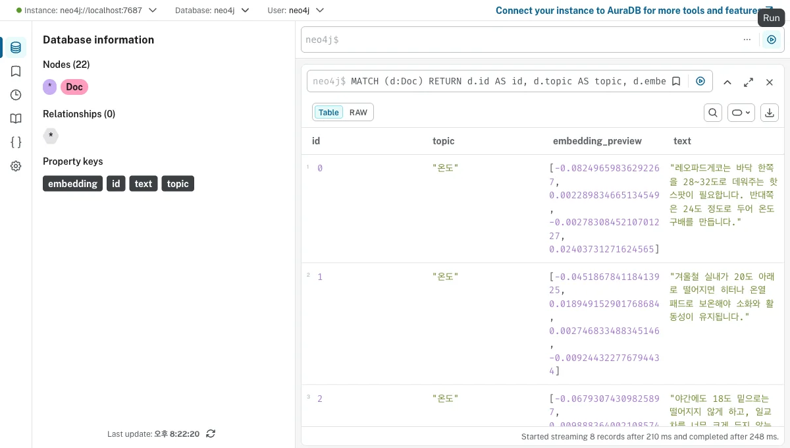This screenshot has height=448, width=790.
Task: Save the result query as bookmark
Action: (x=676, y=81)
